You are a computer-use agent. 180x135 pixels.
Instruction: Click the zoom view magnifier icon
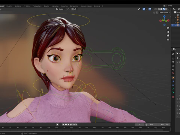coord(168,28)
